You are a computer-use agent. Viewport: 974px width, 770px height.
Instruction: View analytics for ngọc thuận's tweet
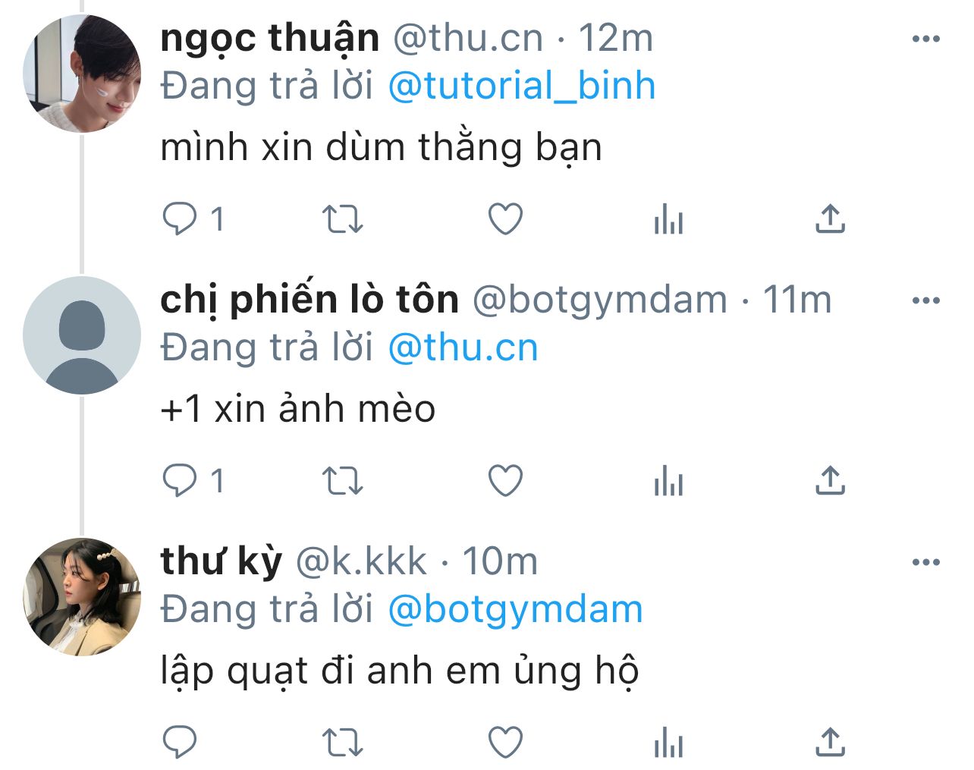pyautogui.click(x=668, y=219)
